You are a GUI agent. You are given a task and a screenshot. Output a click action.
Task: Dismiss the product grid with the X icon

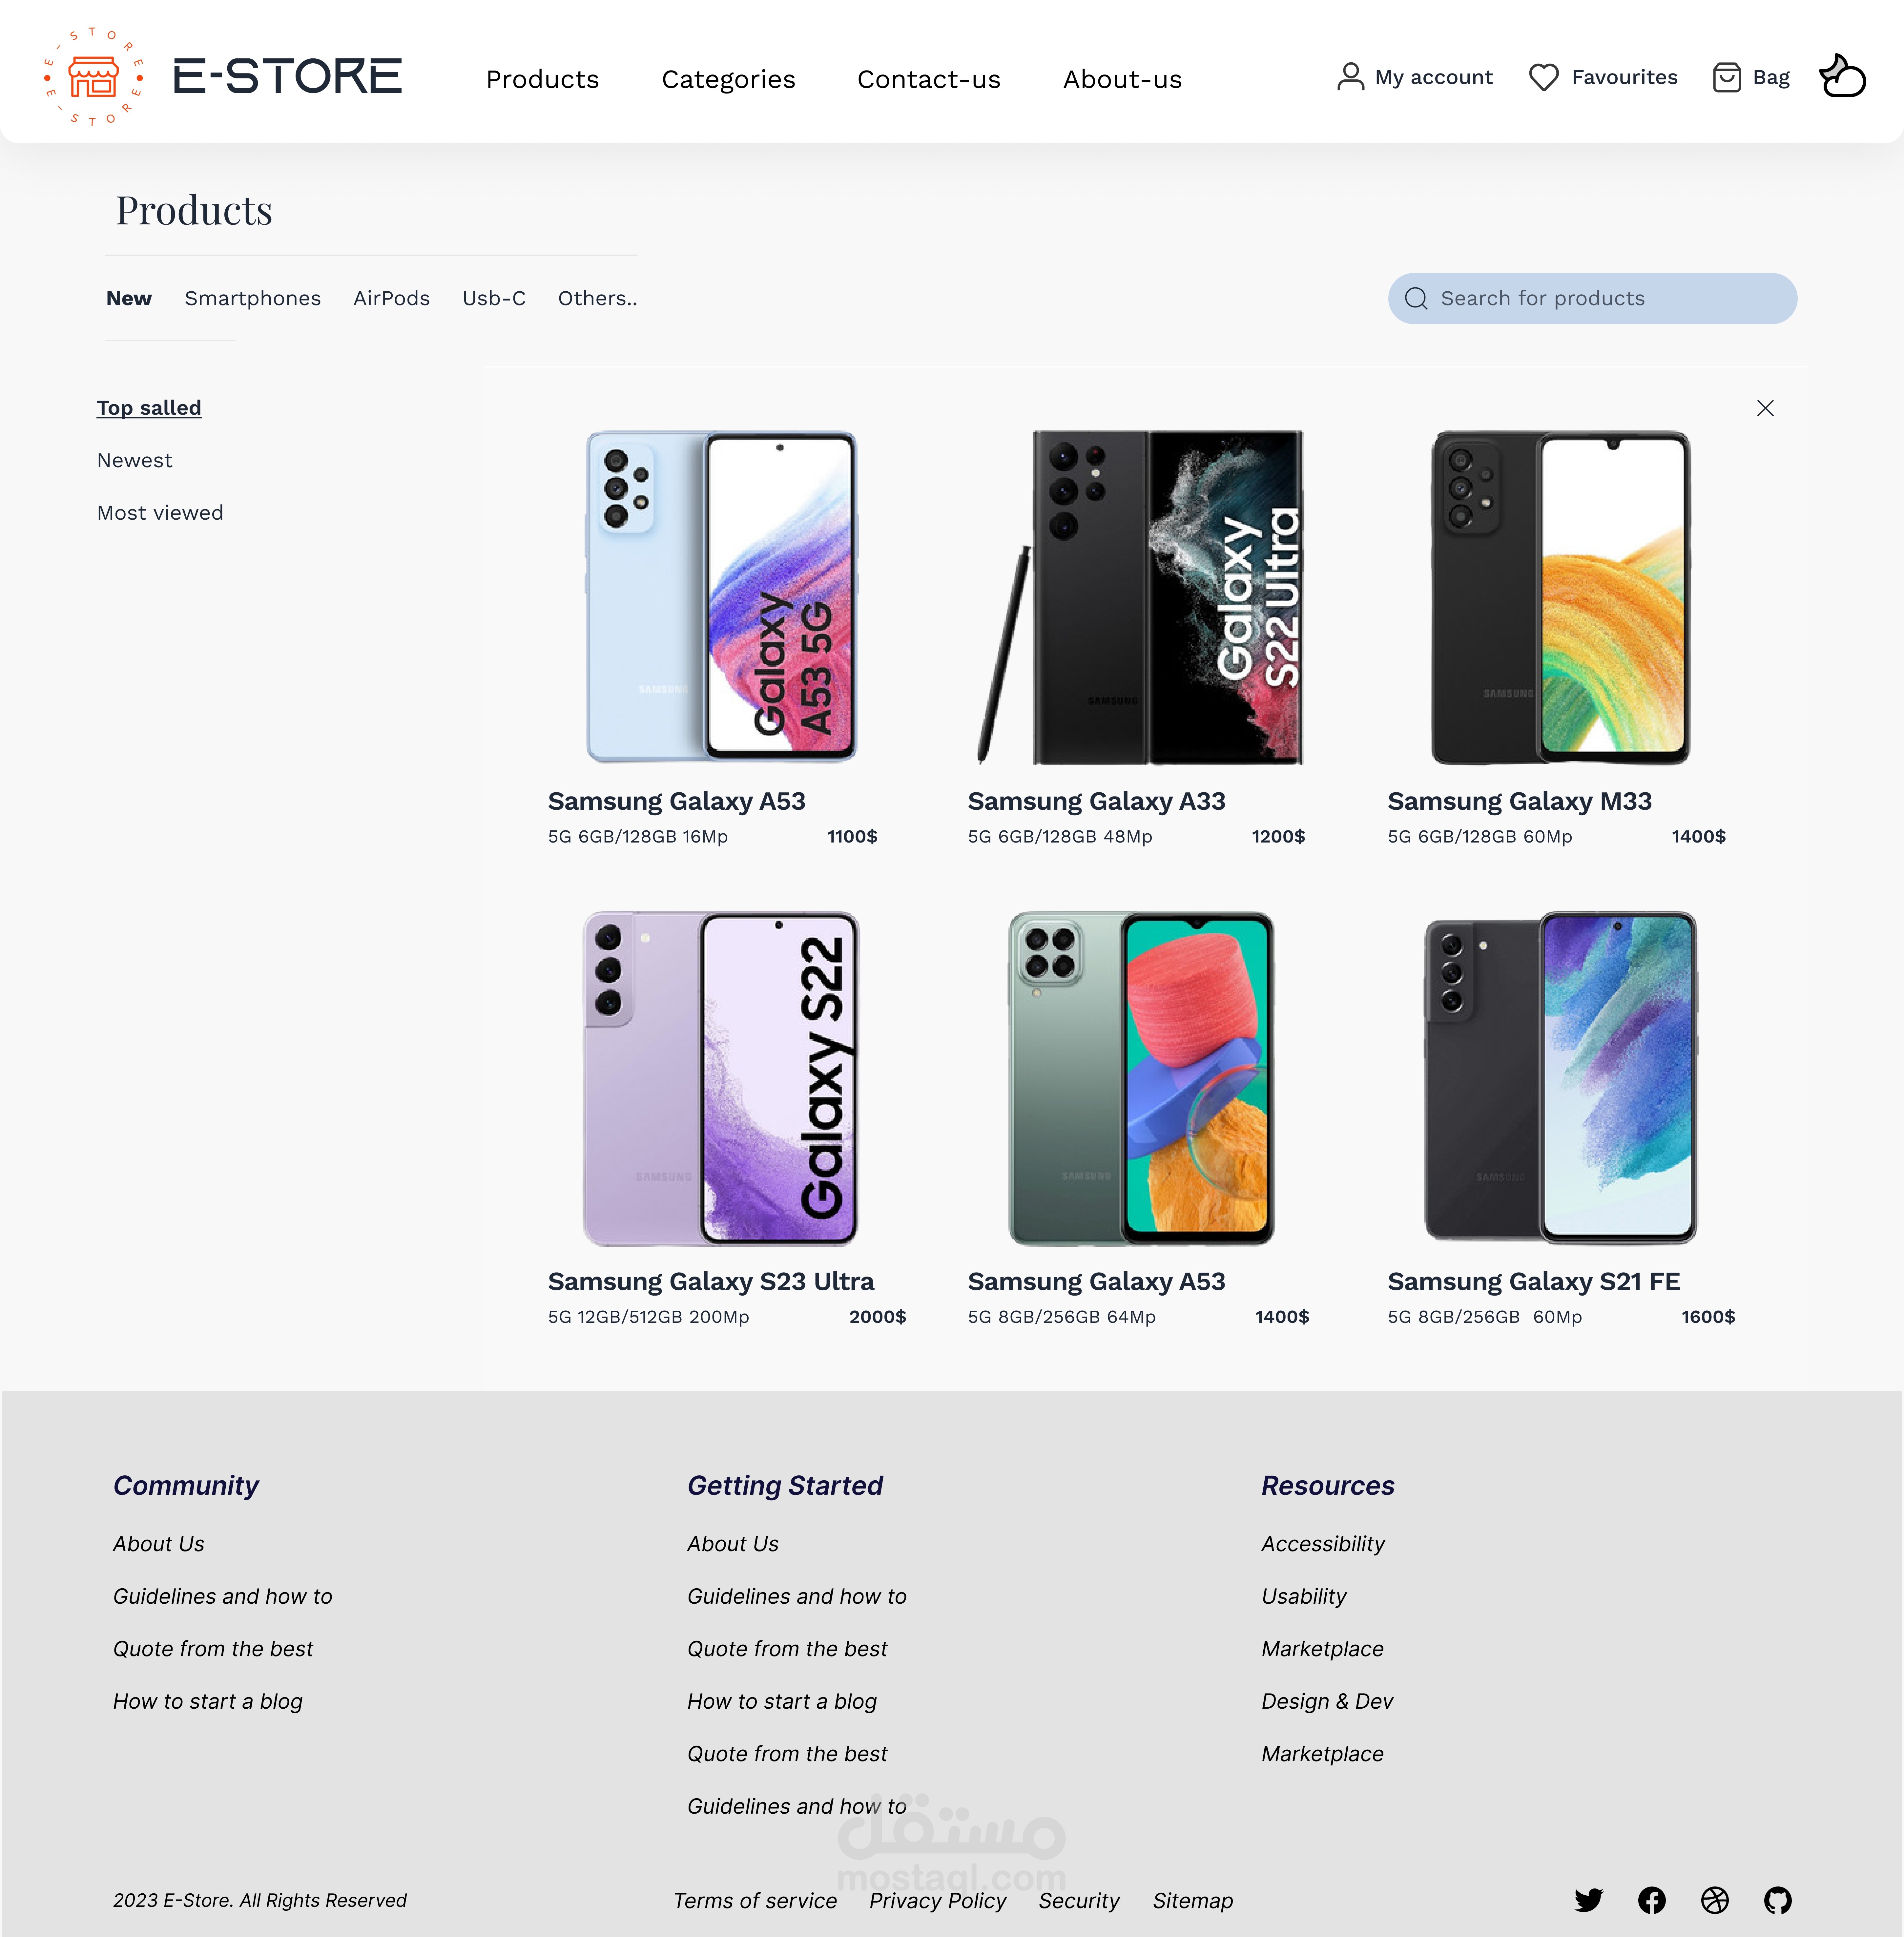1766,408
